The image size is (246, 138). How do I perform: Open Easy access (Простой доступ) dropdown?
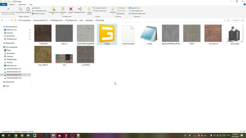tap(100, 11)
